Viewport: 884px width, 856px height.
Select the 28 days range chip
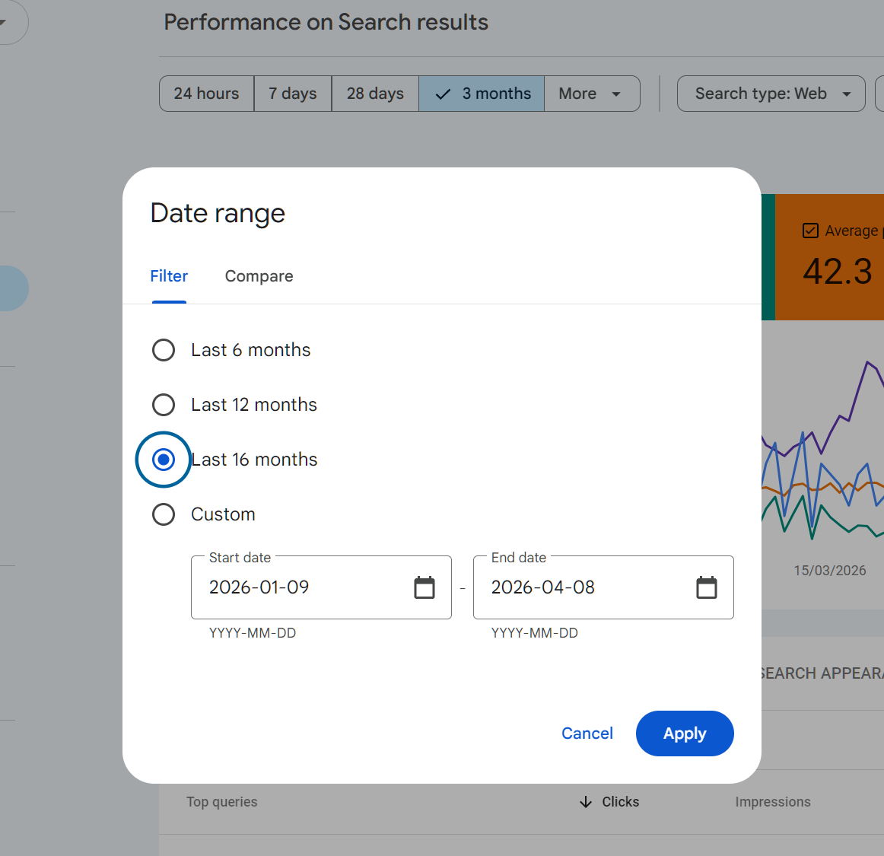click(x=375, y=94)
